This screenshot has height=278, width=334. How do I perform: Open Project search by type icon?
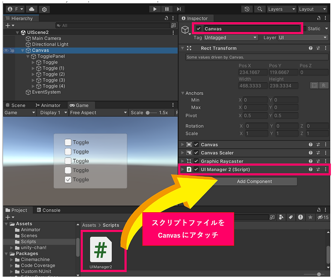coord(282,217)
